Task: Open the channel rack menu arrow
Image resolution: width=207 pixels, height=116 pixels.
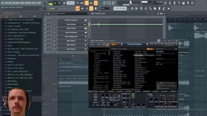Action: (x=45, y=14)
